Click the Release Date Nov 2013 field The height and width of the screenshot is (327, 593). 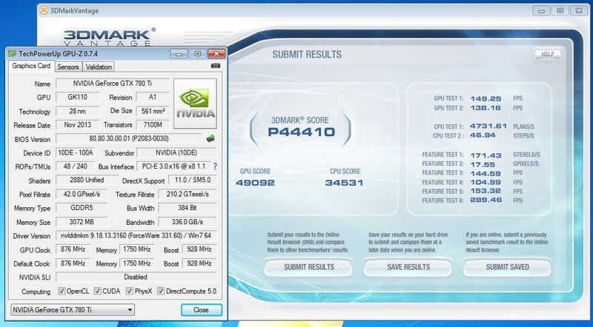(x=78, y=124)
